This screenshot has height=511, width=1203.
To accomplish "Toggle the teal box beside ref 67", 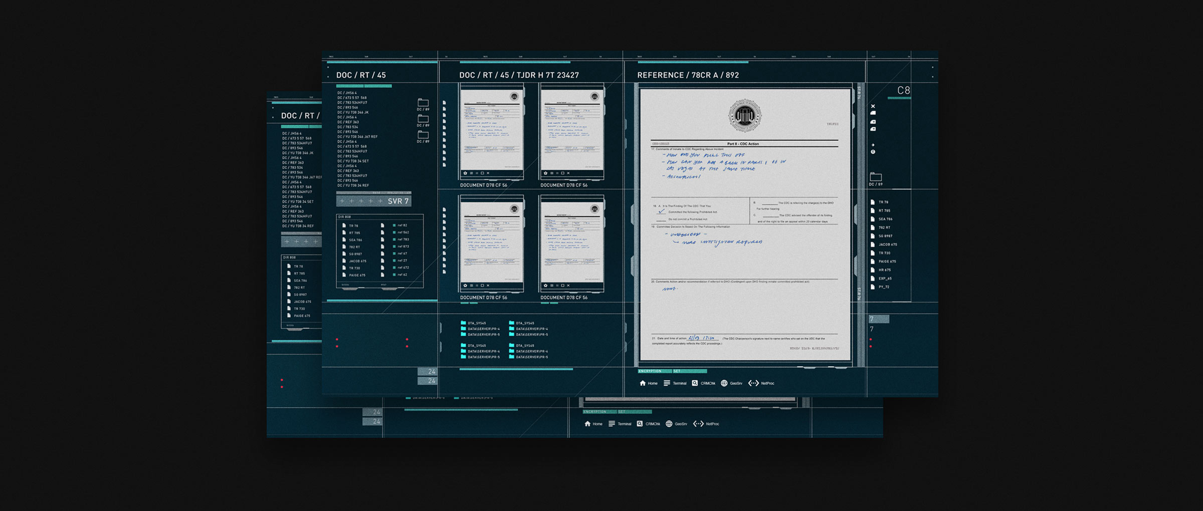I will tap(394, 253).
